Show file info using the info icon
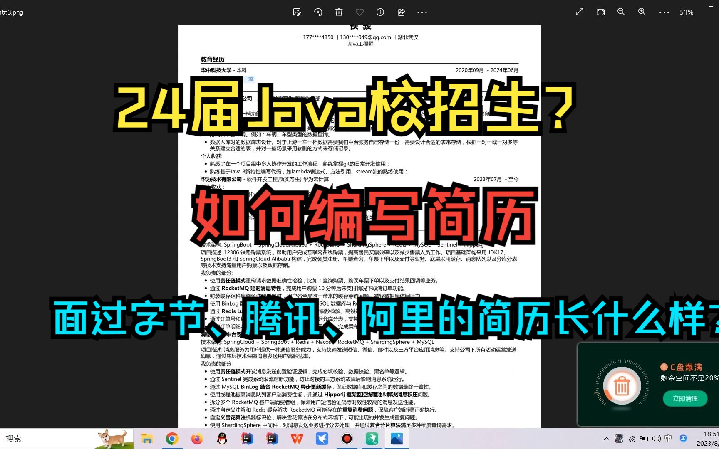 (x=380, y=12)
